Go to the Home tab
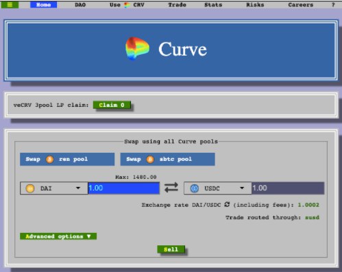The height and width of the screenshot is (272, 342). [x=43, y=5]
